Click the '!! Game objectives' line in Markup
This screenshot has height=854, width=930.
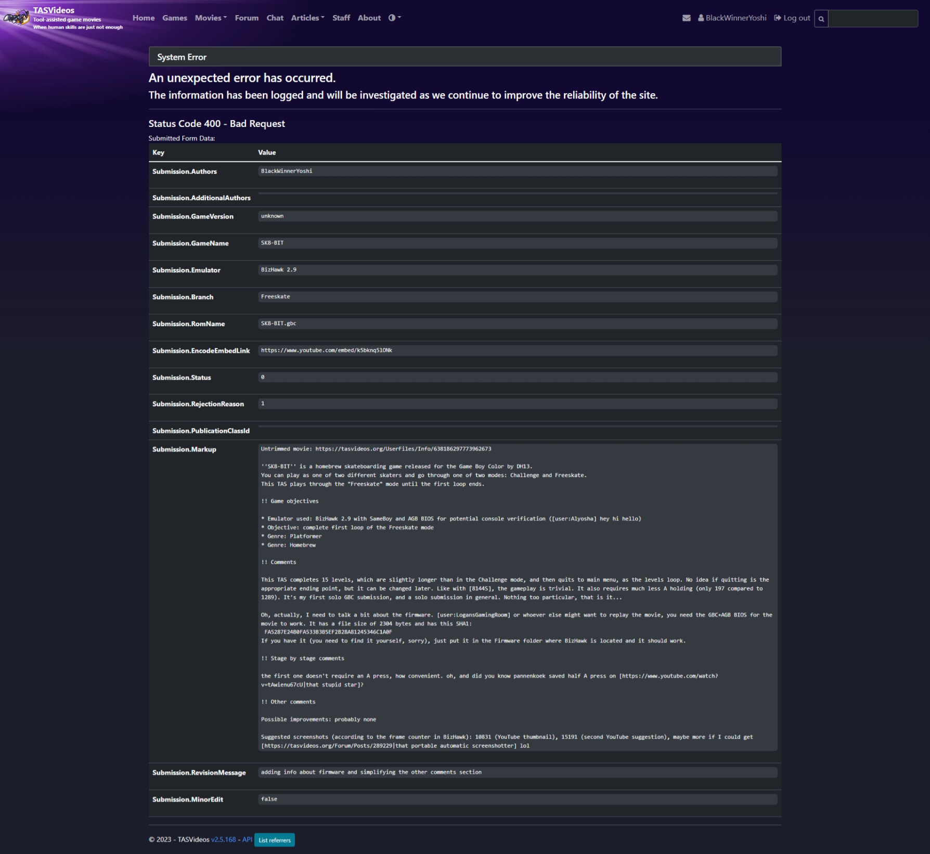[x=290, y=501]
